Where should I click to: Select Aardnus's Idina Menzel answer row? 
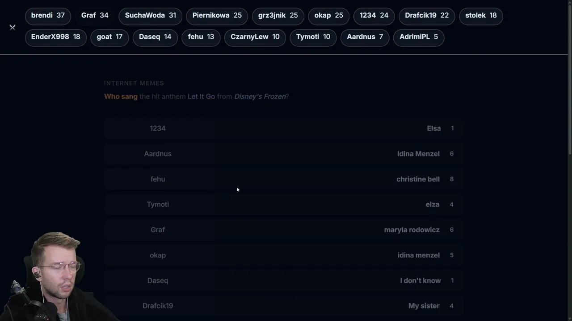click(284, 154)
